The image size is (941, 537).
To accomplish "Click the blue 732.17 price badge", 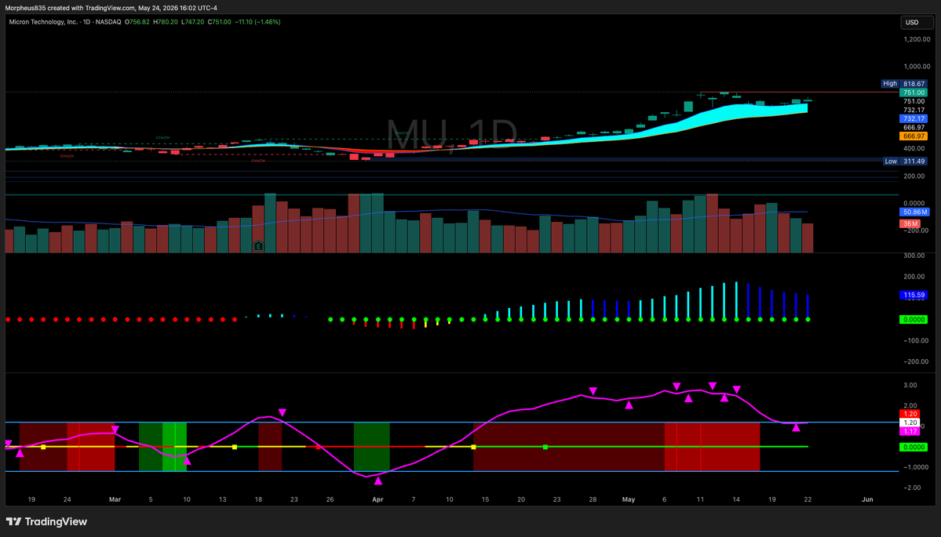I will click(x=914, y=118).
